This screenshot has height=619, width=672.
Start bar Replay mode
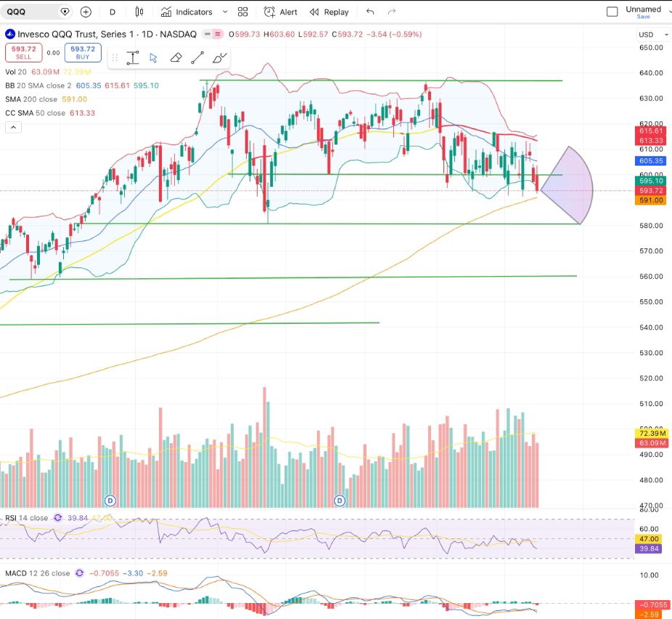click(x=329, y=12)
